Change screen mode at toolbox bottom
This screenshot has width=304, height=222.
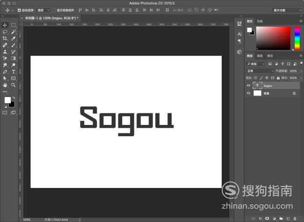pyautogui.click(x=13, y=112)
